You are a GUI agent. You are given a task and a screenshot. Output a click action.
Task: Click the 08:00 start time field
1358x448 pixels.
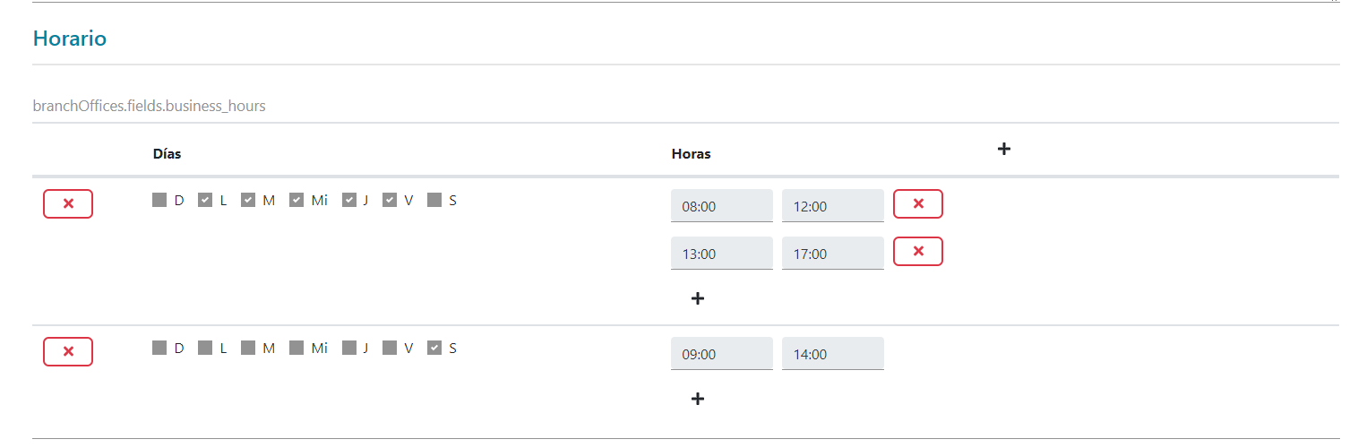click(x=721, y=206)
